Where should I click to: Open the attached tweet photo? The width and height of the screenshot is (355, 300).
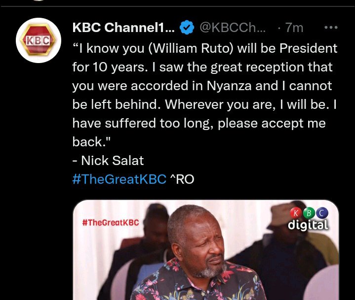point(205,250)
